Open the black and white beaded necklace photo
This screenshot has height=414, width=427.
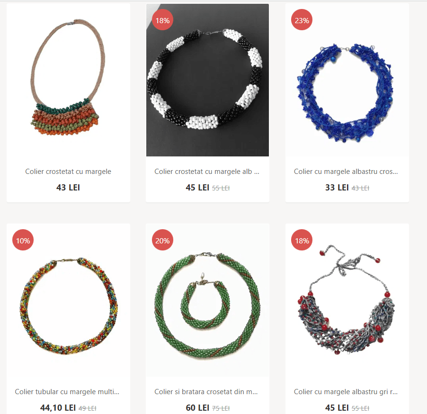coord(207,80)
